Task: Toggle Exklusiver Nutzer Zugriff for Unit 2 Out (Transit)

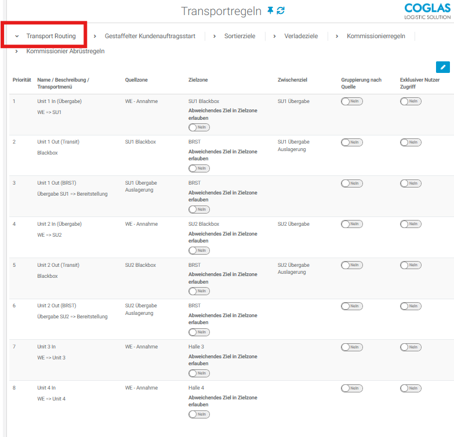Action: pyautogui.click(x=411, y=142)
